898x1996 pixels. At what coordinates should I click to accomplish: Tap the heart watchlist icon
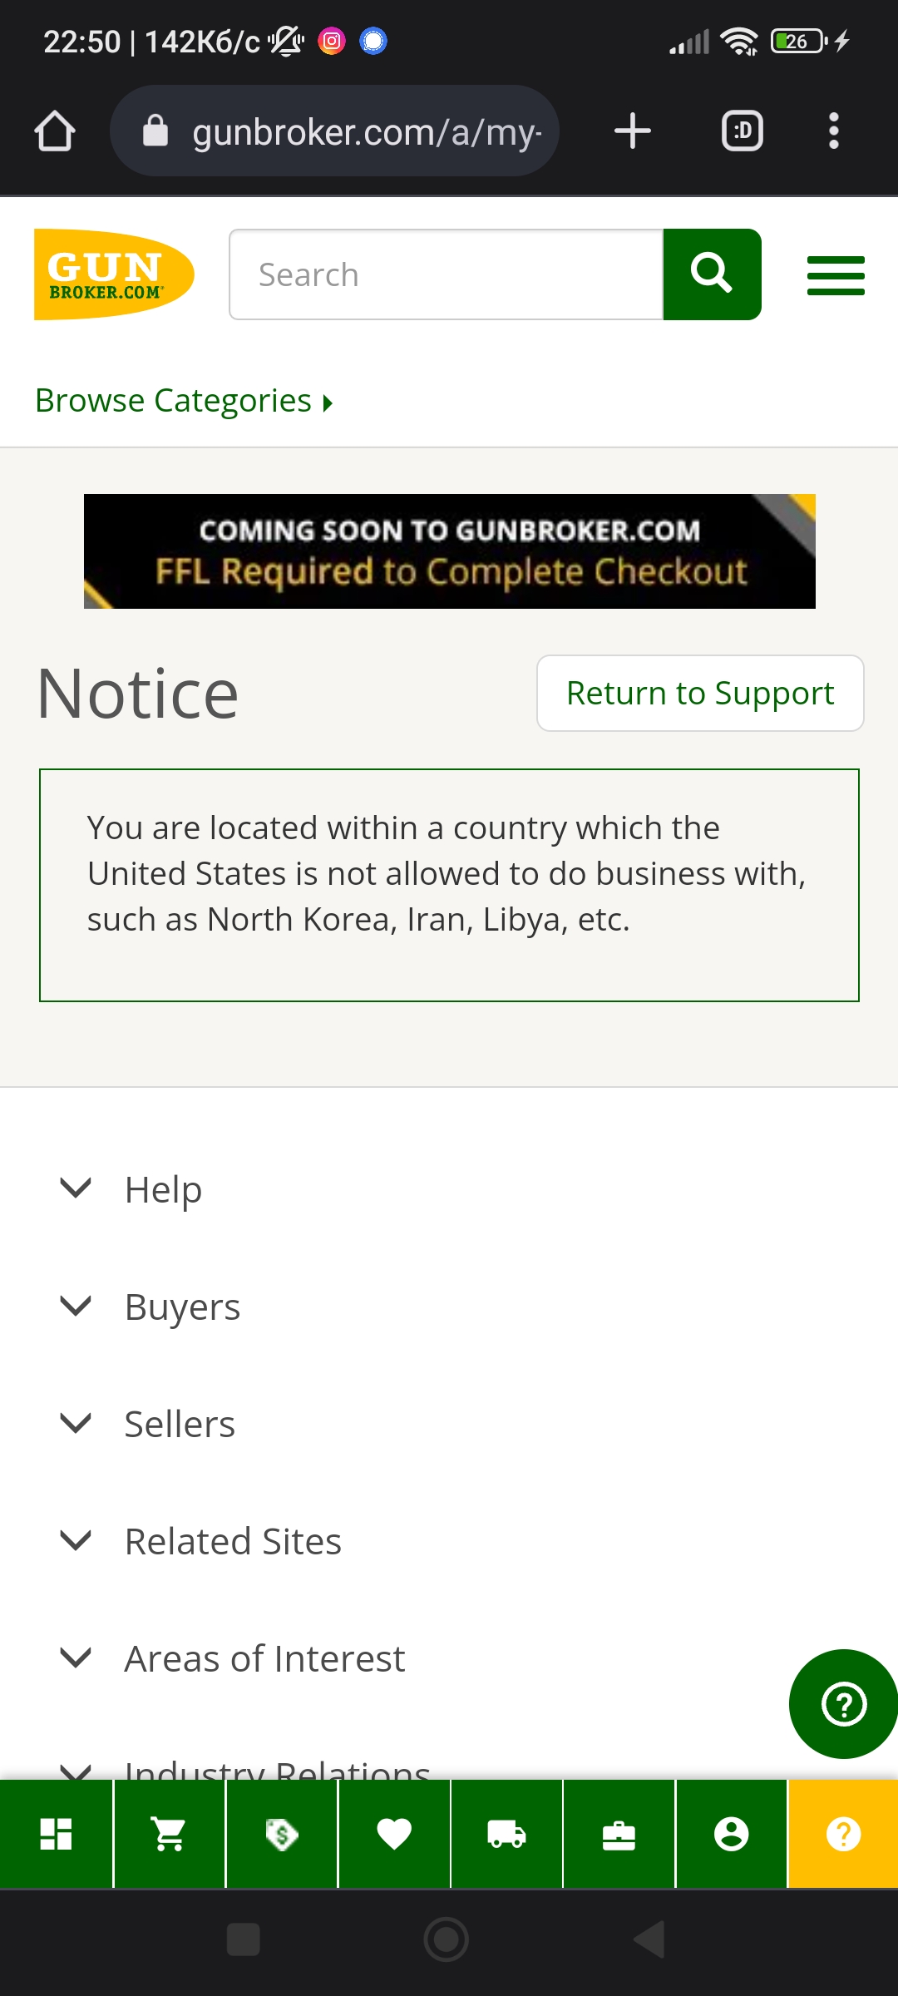click(x=394, y=1834)
